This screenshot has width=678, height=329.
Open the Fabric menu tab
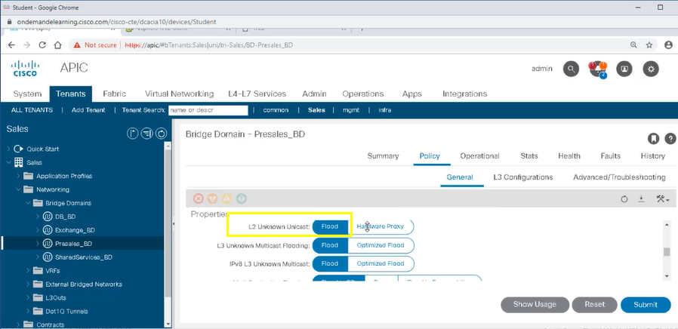(115, 94)
